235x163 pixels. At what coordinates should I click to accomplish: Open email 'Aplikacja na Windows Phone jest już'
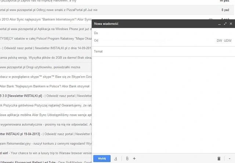(46, 29)
